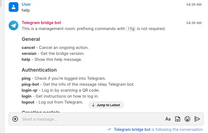Image resolution: width=208 pixels, height=133 pixels.
Task: Toggle the Aa text formatting option
Action: tap(168, 119)
